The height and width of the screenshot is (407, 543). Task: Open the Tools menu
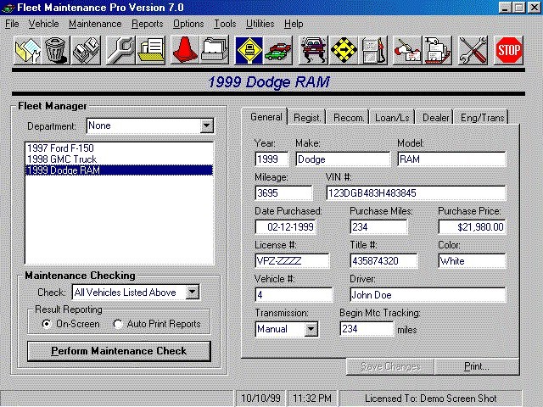pyautogui.click(x=225, y=24)
